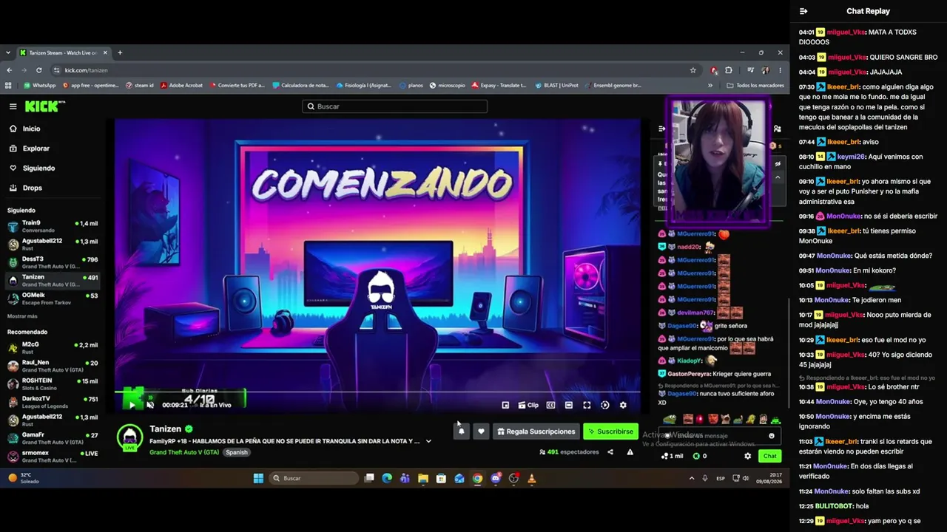Bookmark page with the star icon

(x=692, y=70)
